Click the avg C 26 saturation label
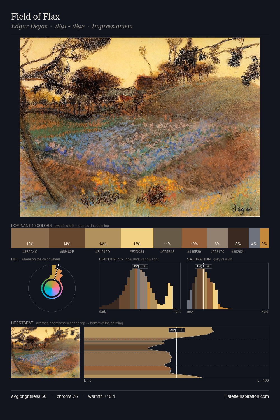The image size is (280, 420). coord(203,266)
